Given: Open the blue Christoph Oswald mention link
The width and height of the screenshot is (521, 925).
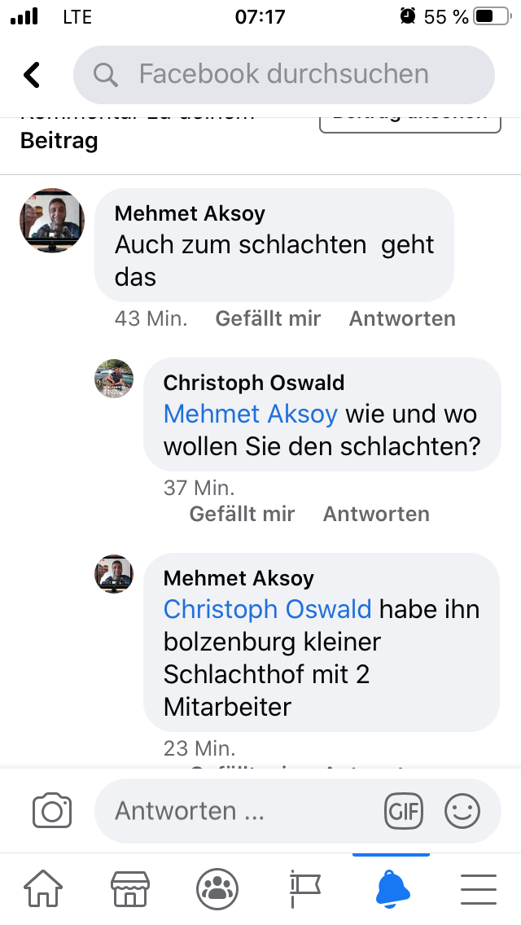Looking at the screenshot, I should pos(267,609).
